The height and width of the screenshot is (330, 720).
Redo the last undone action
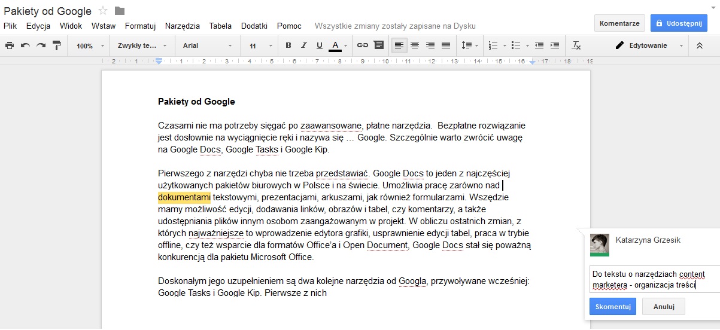[41, 45]
